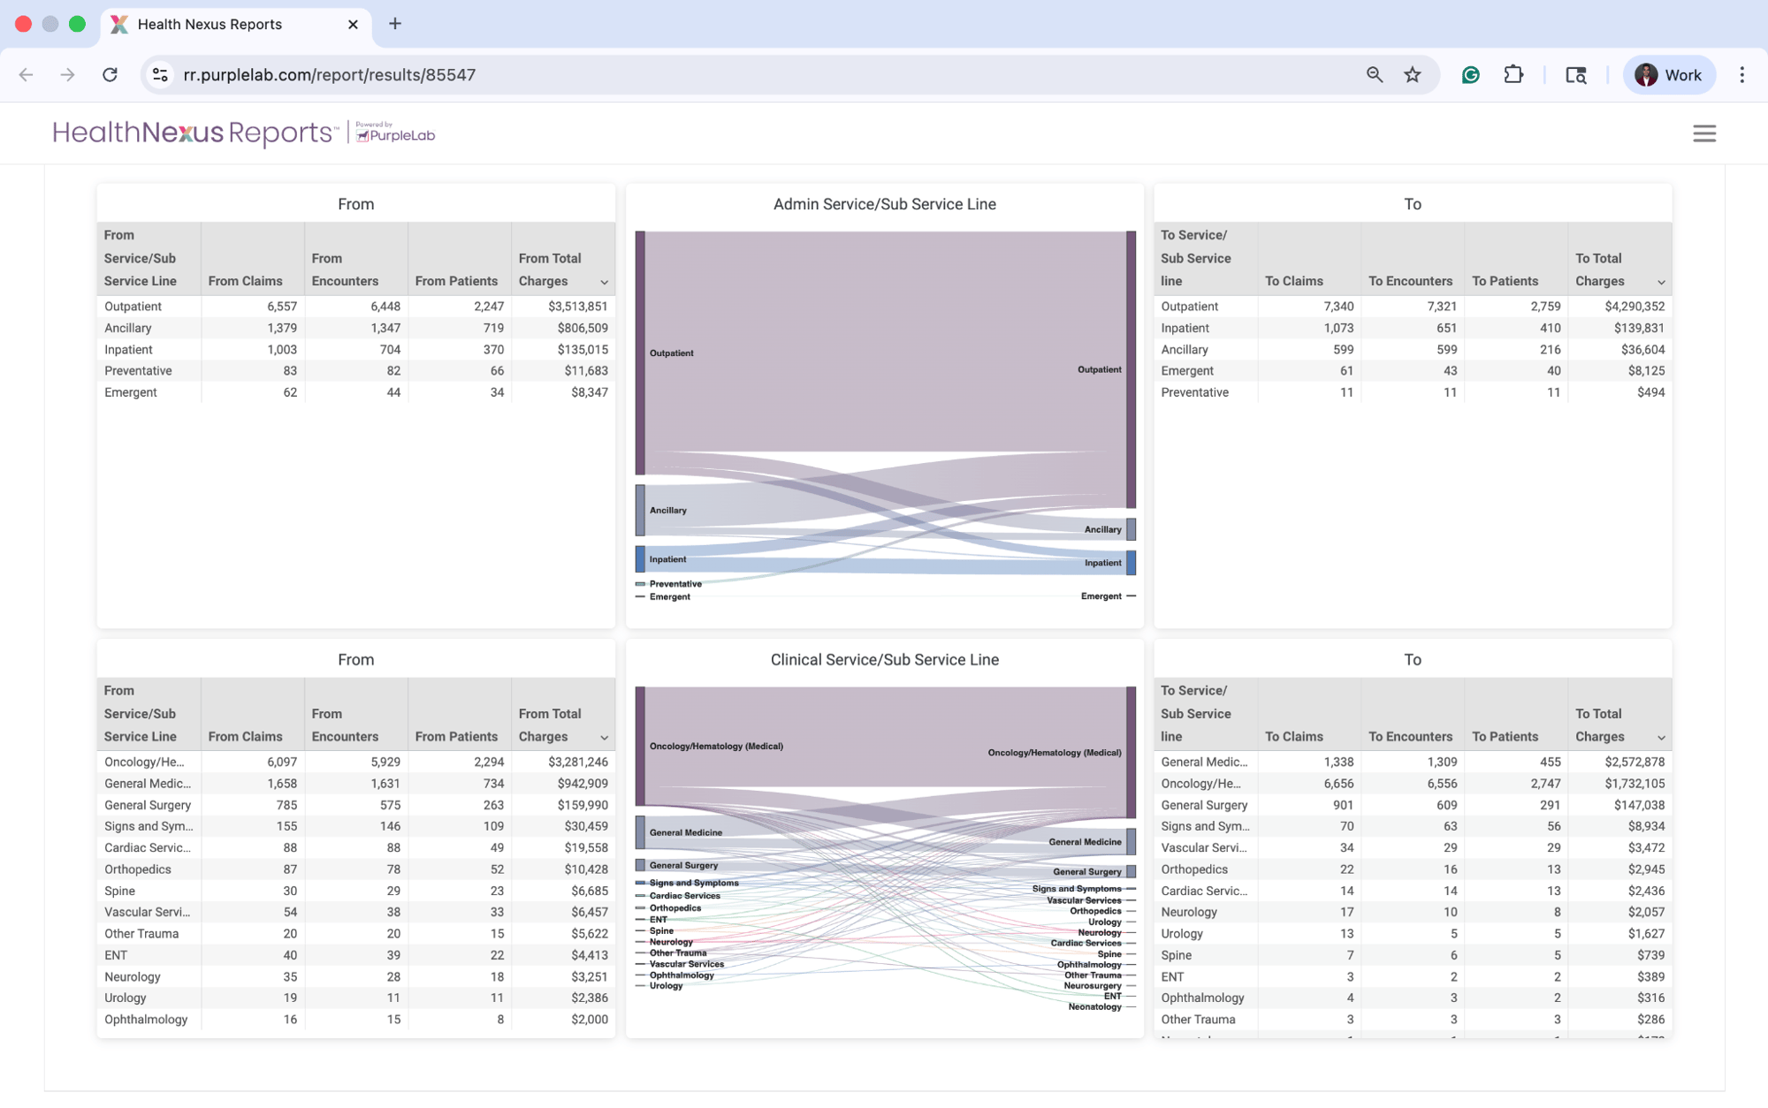Open the browser extensions puzzle icon
The width and height of the screenshot is (1768, 1108).
point(1513,75)
